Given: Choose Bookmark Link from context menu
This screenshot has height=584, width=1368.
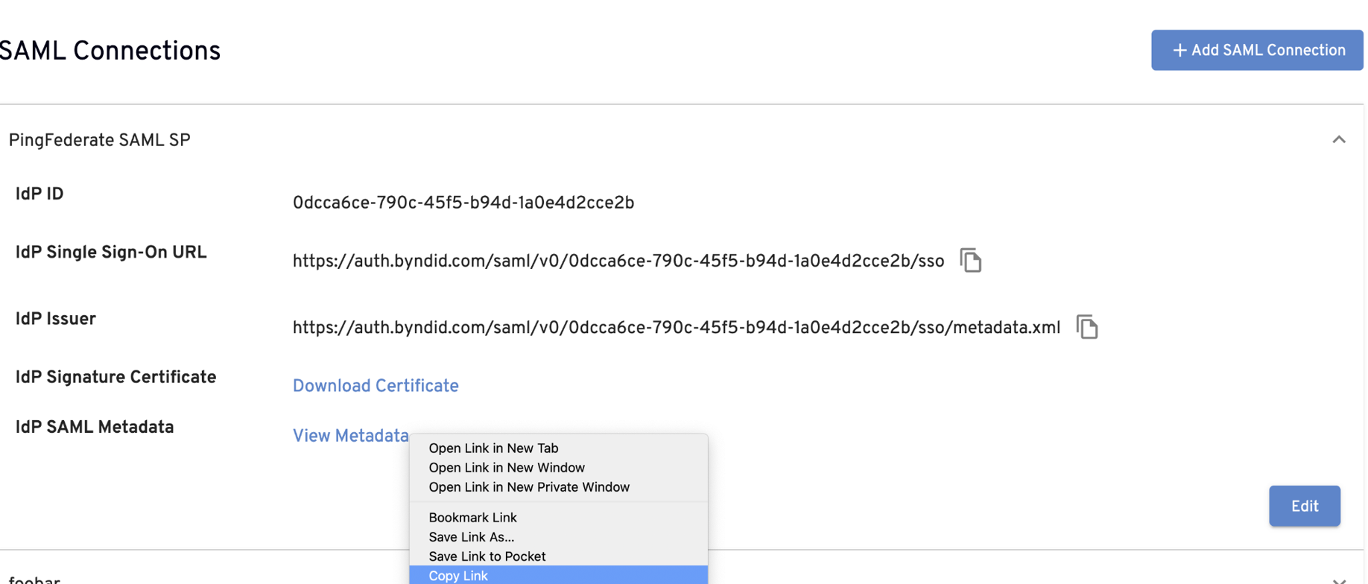Looking at the screenshot, I should point(472,517).
